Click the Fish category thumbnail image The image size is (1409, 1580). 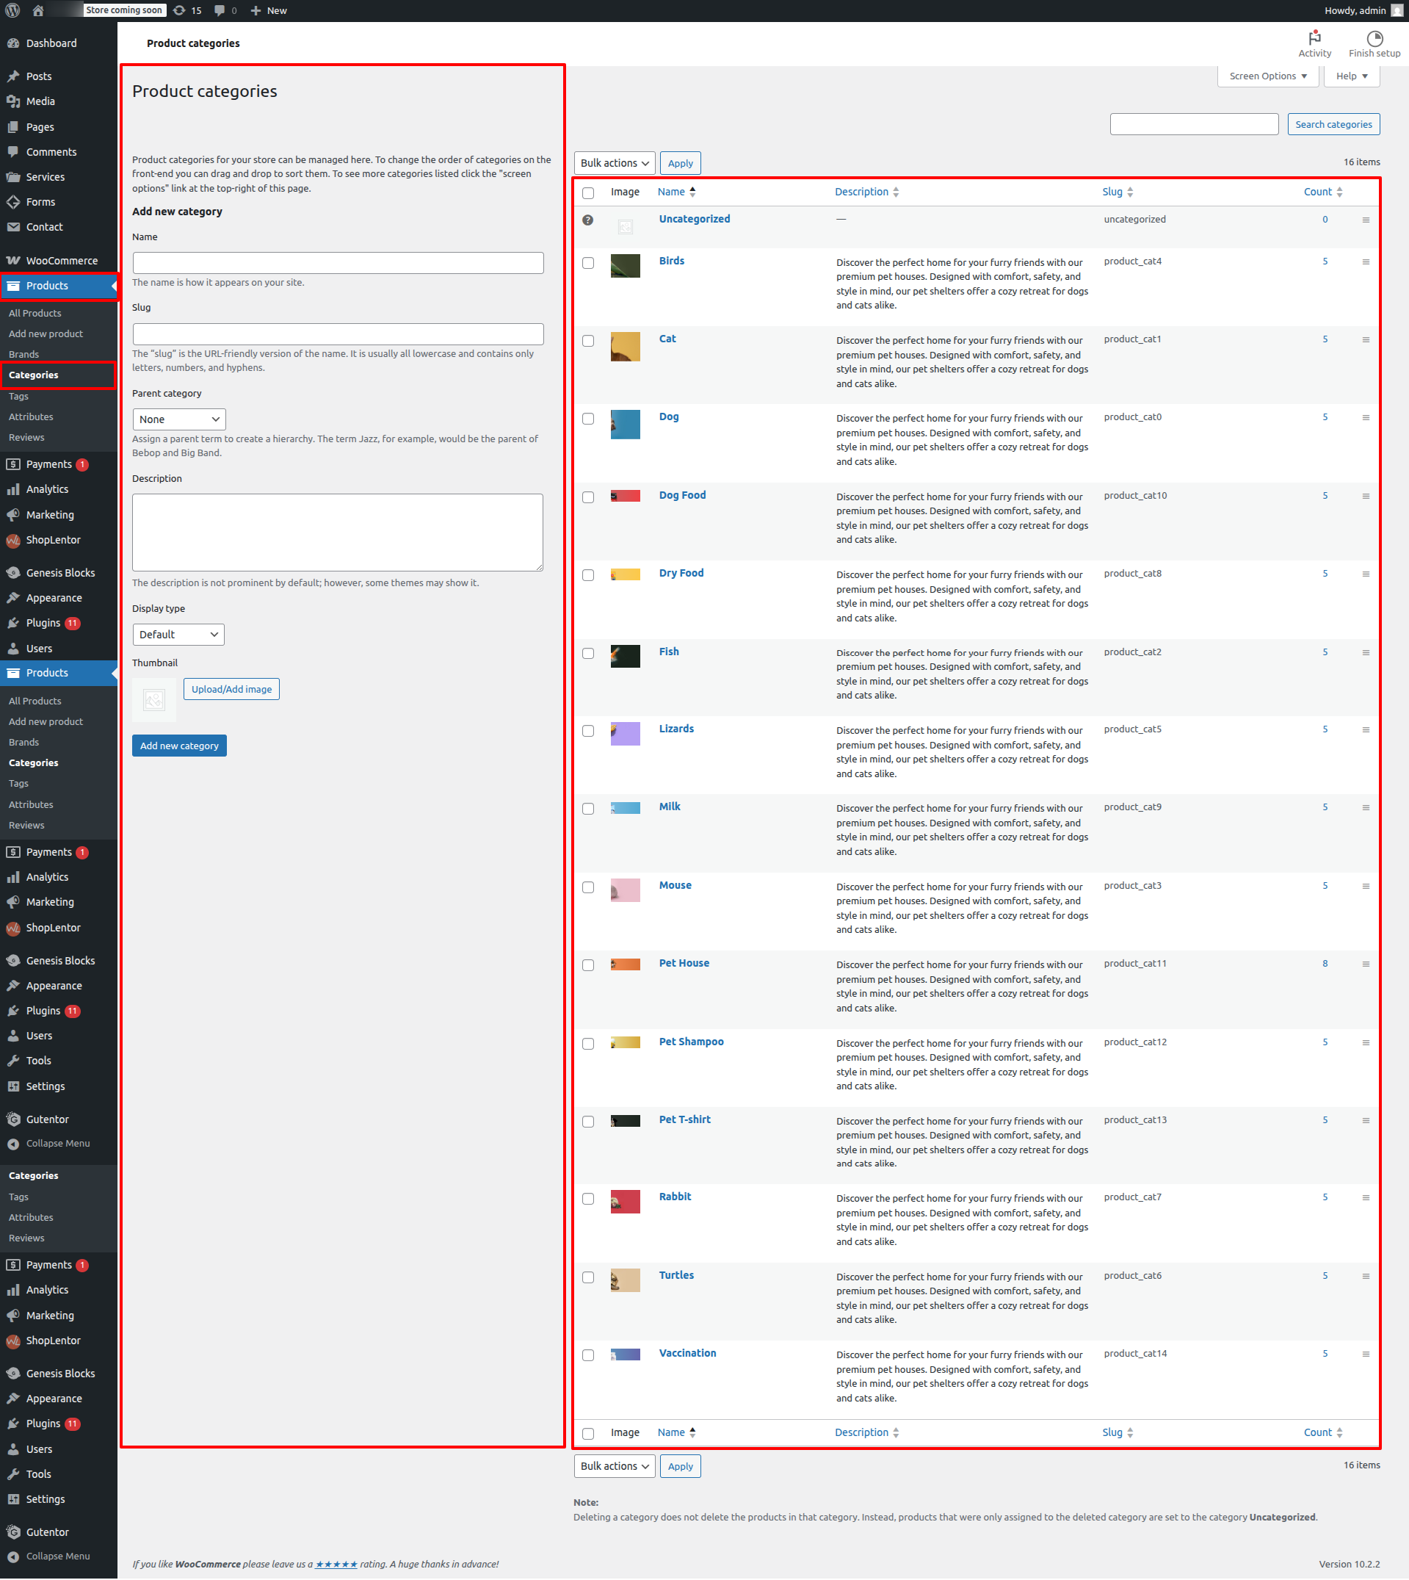(625, 656)
